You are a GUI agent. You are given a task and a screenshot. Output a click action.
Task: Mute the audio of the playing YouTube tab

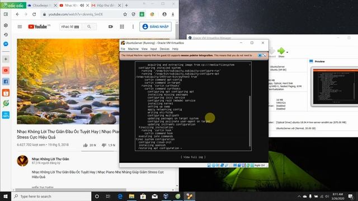pos(82,5)
